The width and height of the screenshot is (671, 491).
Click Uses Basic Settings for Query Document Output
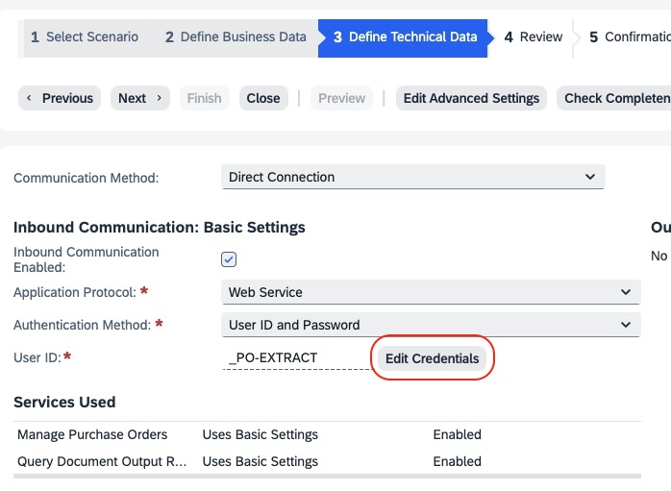(x=261, y=461)
